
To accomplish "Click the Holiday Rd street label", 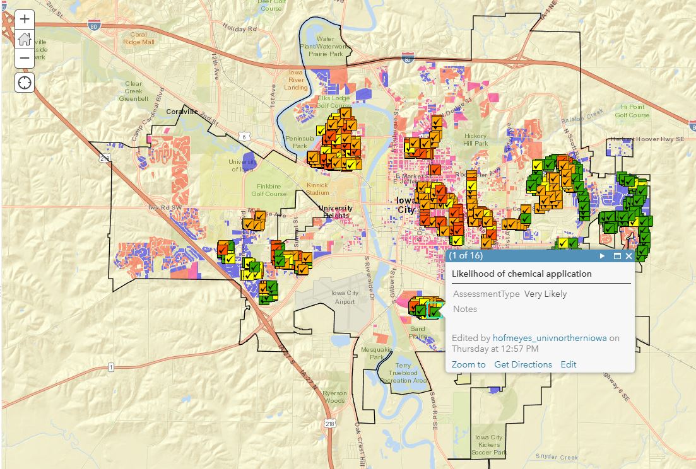I will pyautogui.click(x=240, y=28).
